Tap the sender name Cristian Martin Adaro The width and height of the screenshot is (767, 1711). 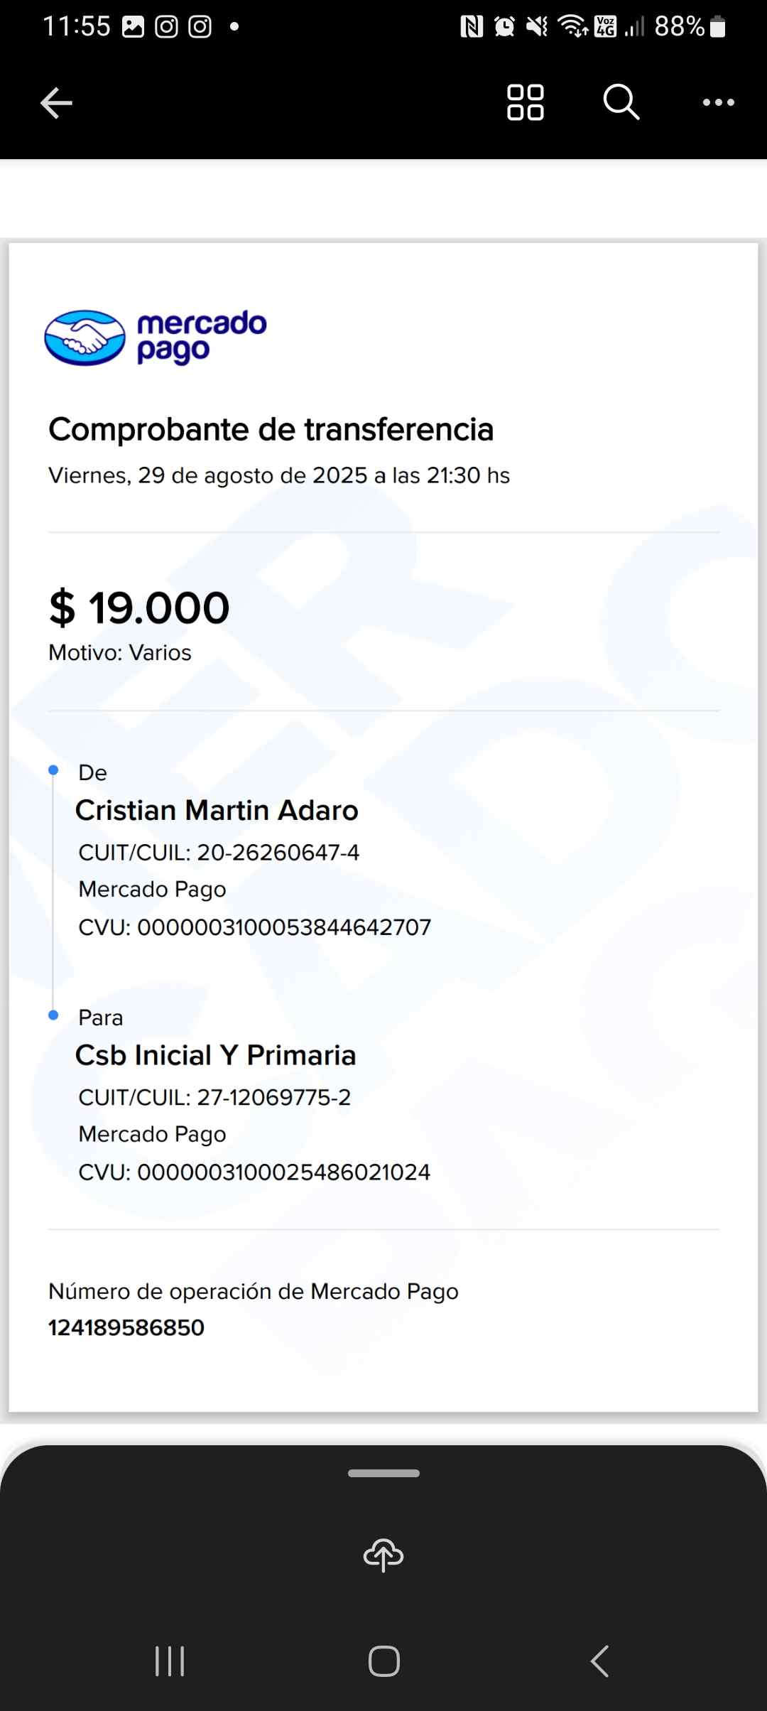[217, 810]
